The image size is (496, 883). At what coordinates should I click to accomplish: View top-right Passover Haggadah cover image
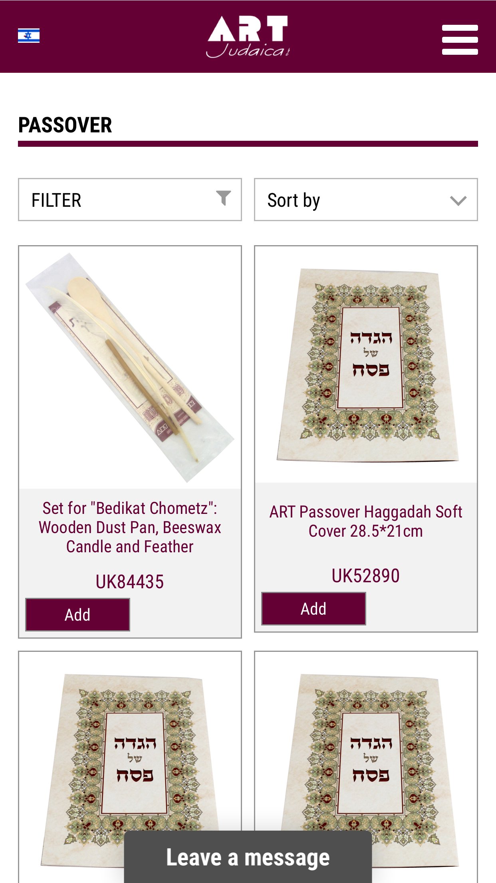[x=366, y=365]
